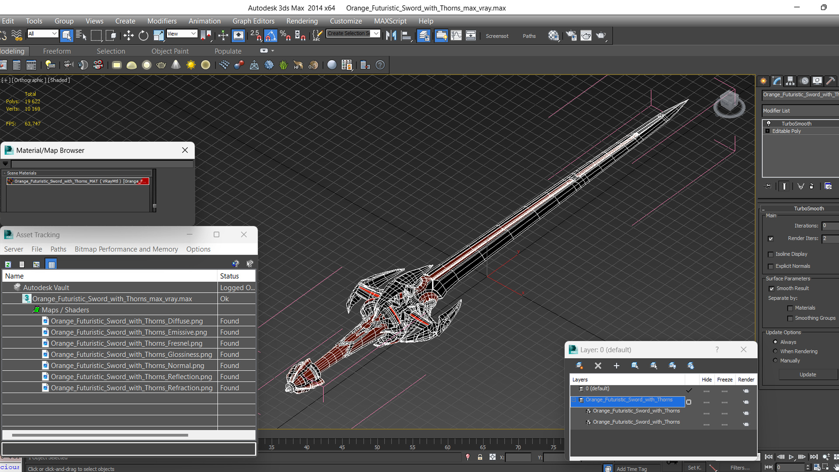Image resolution: width=839 pixels, height=472 pixels.
Task: Activate the Select and Rotate tool
Action: tap(143, 35)
